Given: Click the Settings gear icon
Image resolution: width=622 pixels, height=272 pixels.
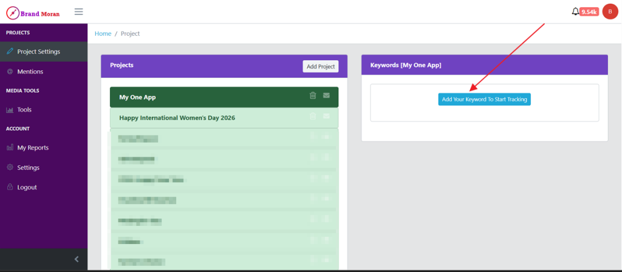Looking at the screenshot, I should tap(10, 168).
